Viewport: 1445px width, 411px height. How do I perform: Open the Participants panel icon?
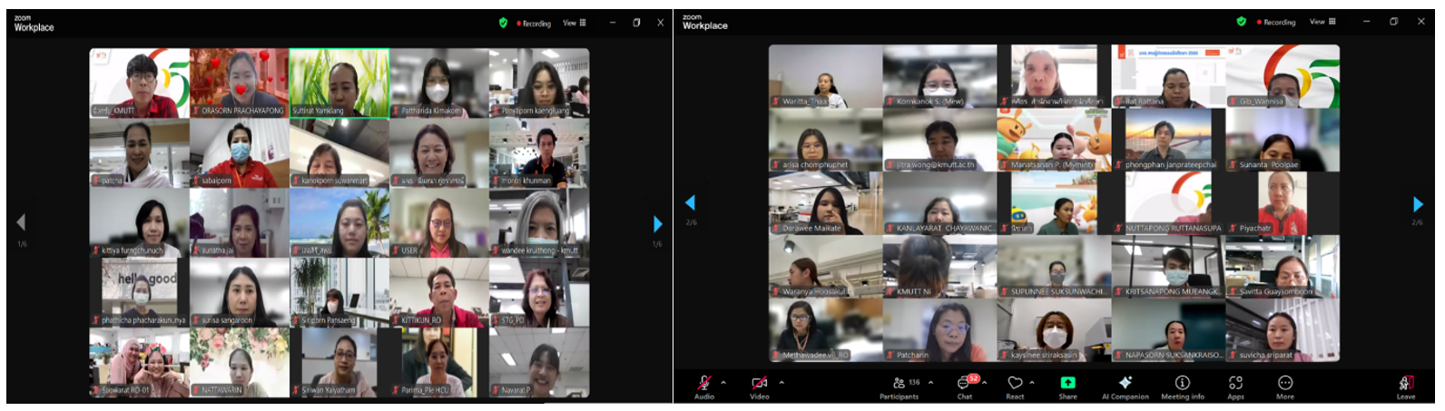(898, 383)
